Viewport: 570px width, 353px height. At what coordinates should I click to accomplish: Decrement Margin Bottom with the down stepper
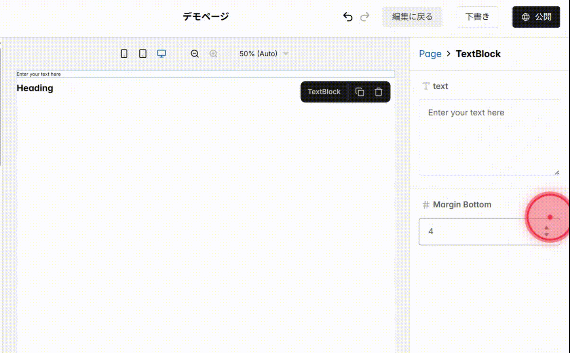click(546, 235)
